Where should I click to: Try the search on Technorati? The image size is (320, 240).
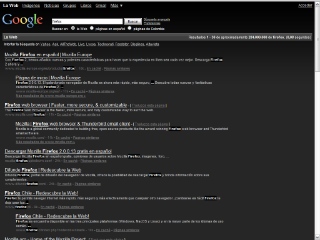coord(106,44)
